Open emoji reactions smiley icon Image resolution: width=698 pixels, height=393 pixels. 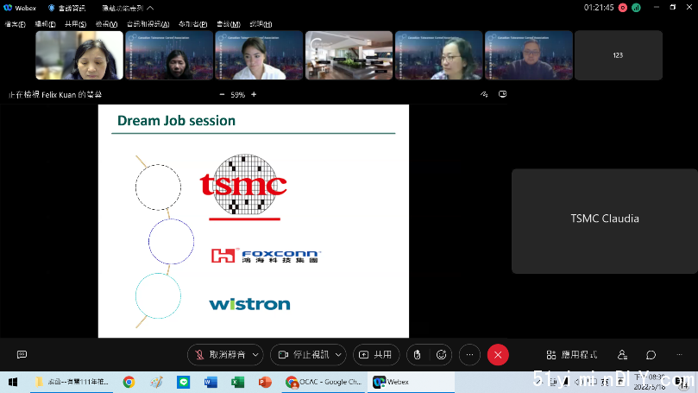click(441, 355)
